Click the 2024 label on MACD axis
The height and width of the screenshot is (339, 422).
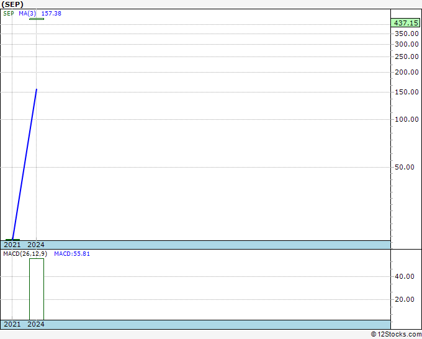tap(36, 324)
